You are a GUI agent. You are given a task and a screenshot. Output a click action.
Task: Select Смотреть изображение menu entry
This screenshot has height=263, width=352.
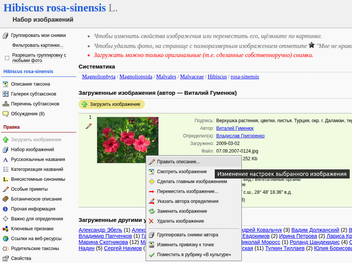coord(194,172)
